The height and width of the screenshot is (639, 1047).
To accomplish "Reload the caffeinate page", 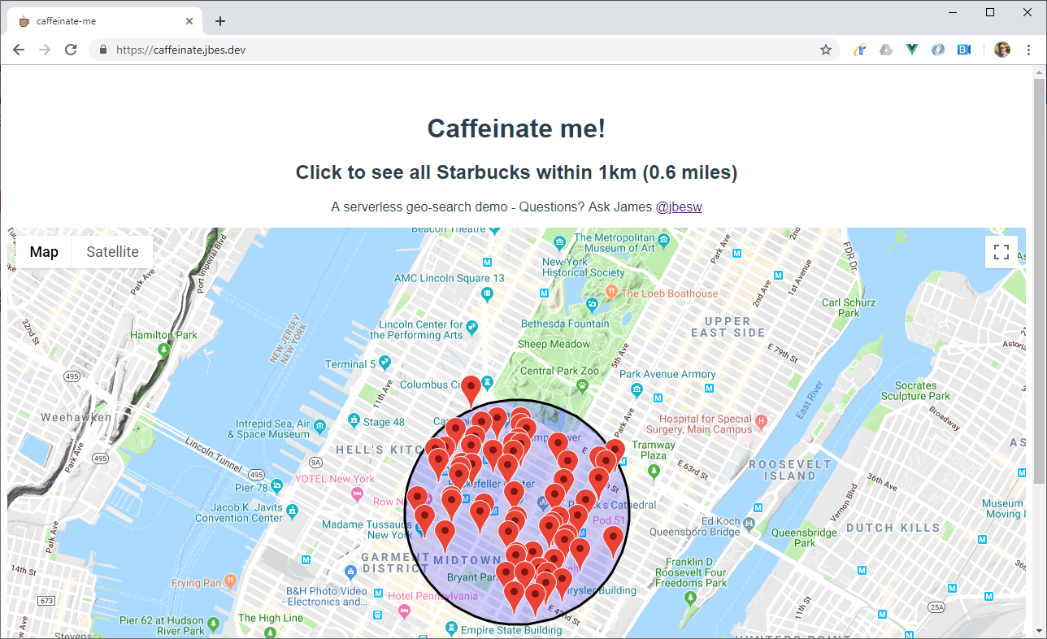I will 71,50.
